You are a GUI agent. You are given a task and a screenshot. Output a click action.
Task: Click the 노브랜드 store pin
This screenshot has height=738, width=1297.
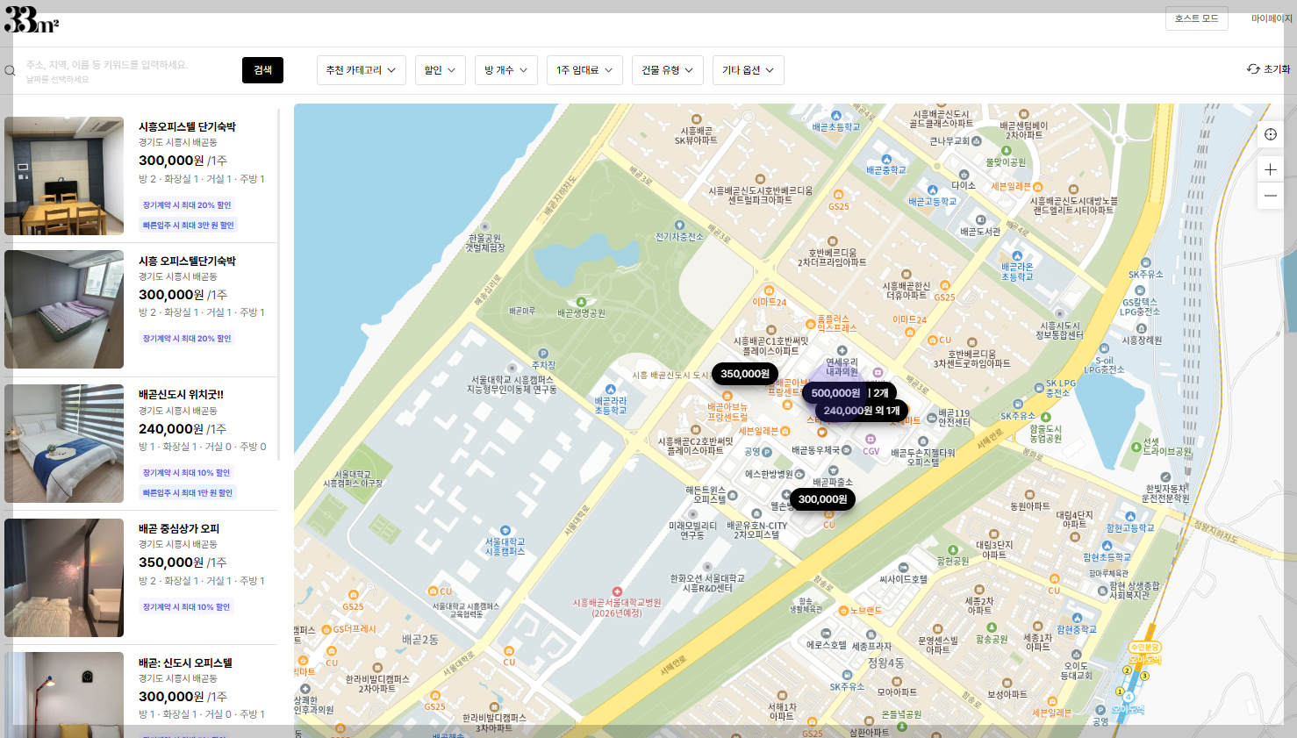pyautogui.click(x=843, y=611)
